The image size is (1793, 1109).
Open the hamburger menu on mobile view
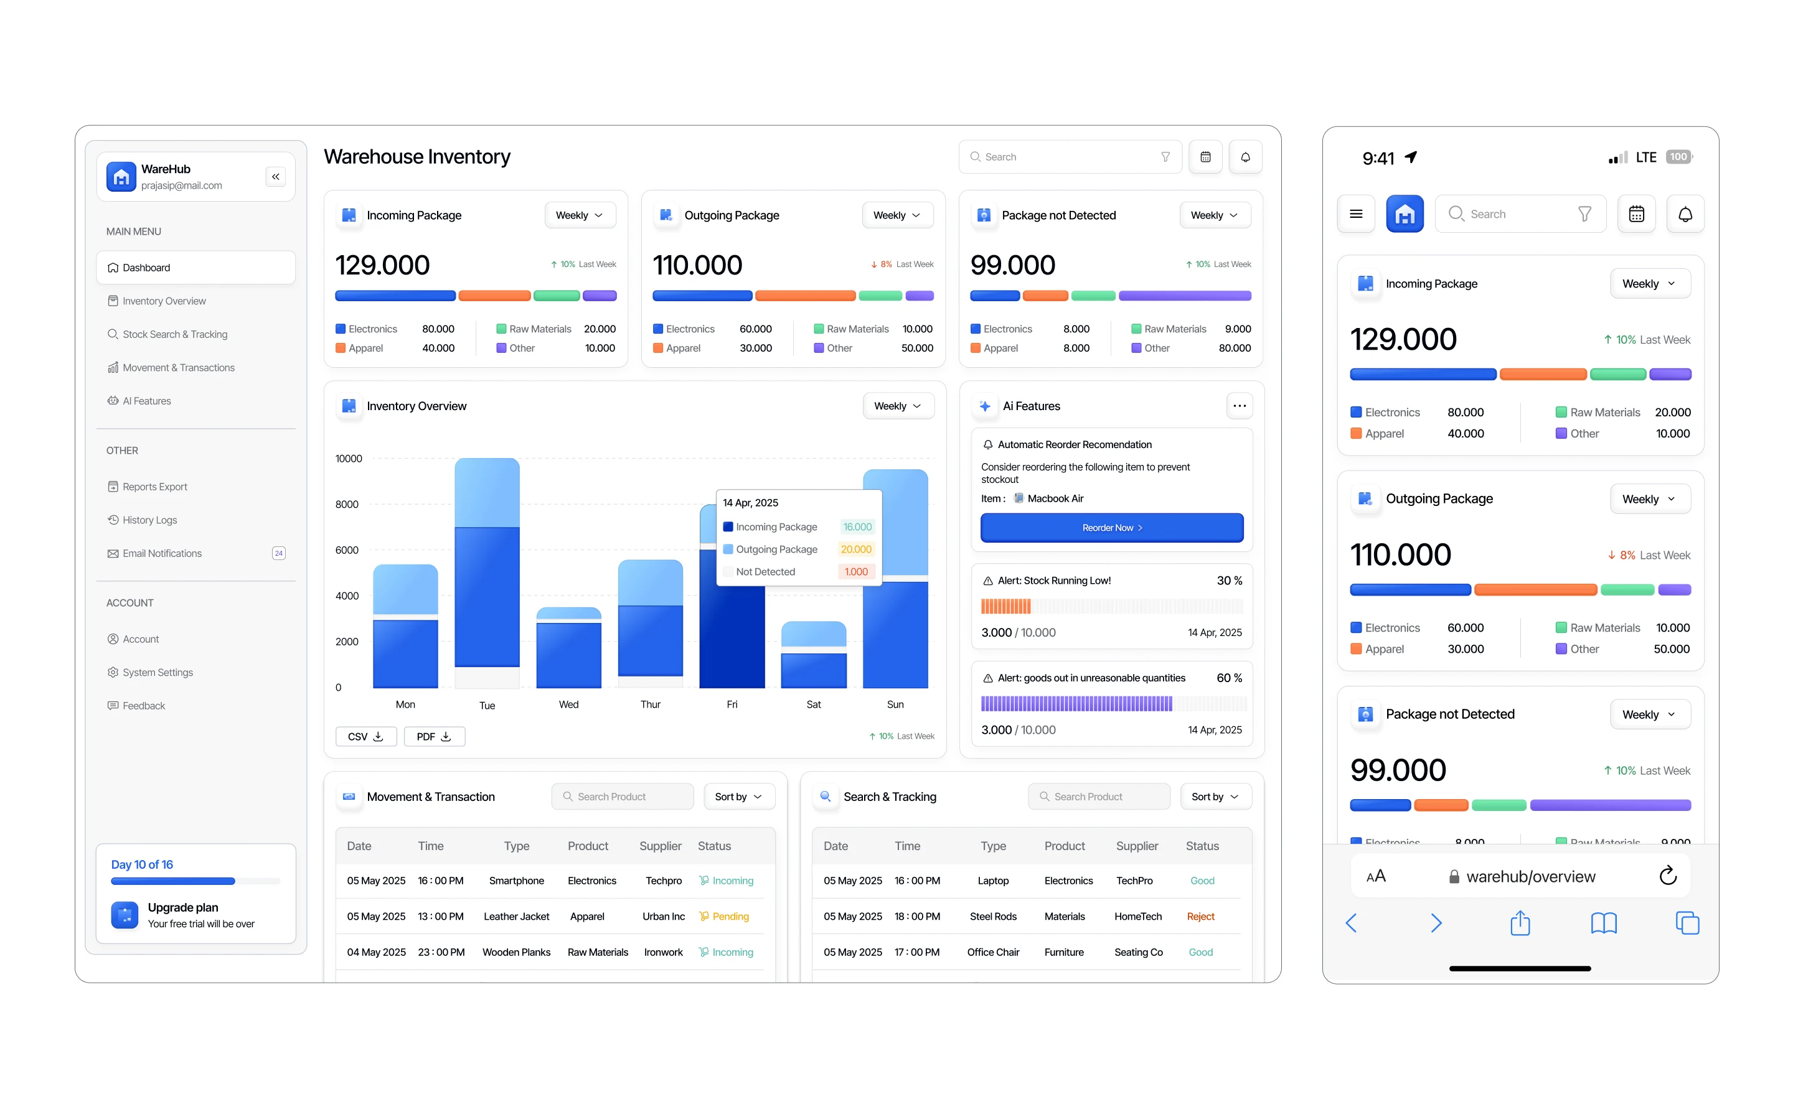[x=1356, y=214]
